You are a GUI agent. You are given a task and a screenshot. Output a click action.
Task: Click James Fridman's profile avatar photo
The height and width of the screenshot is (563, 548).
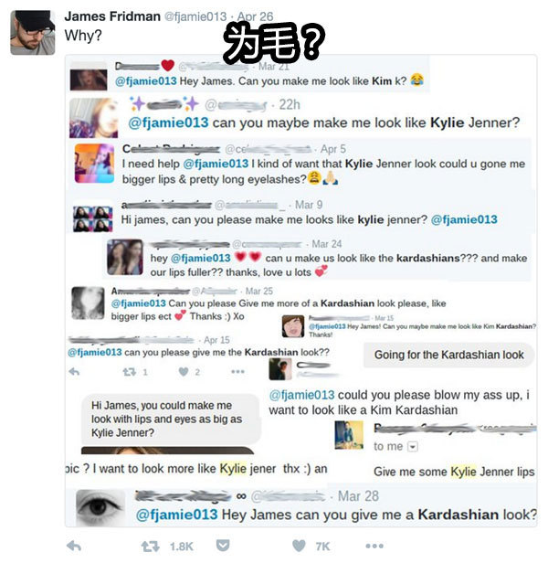click(x=33, y=33)
